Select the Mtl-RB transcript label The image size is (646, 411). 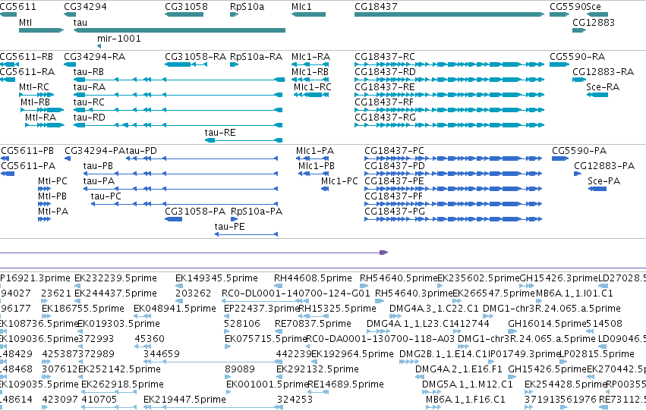[36, 102]
